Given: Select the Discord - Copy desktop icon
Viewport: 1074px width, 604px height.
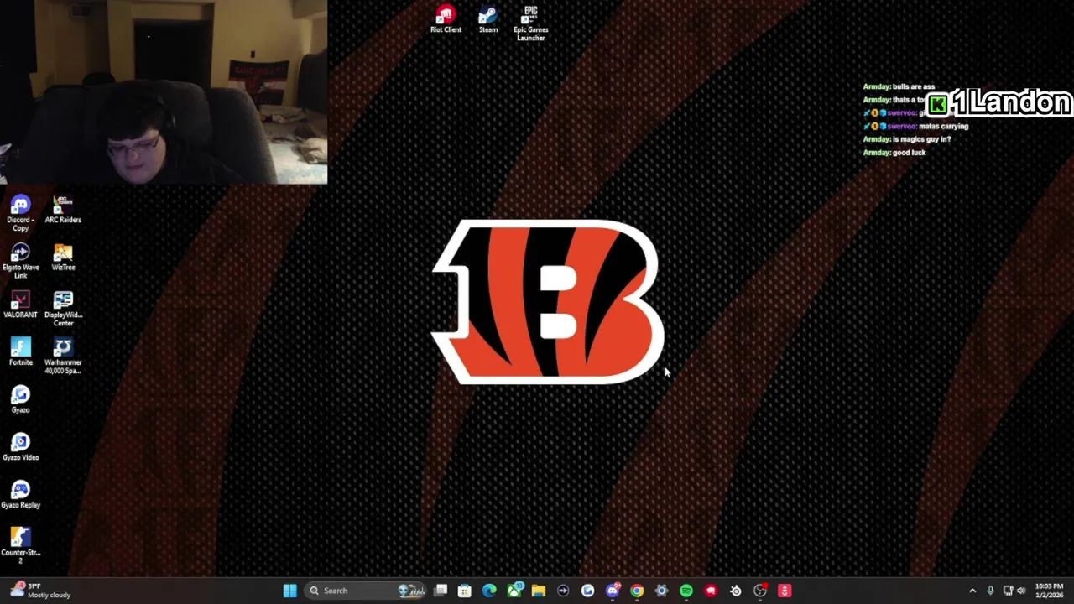Looking at the screenshot, I should click(20, 214).
